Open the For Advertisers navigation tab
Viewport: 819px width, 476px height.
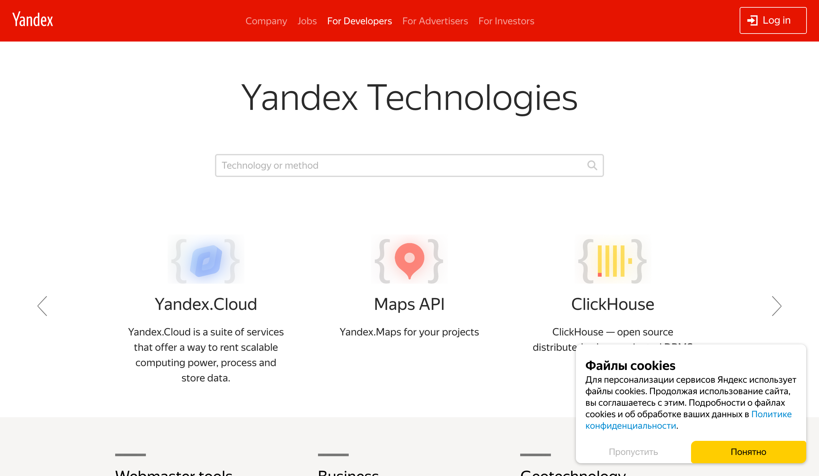pos(435,20)
